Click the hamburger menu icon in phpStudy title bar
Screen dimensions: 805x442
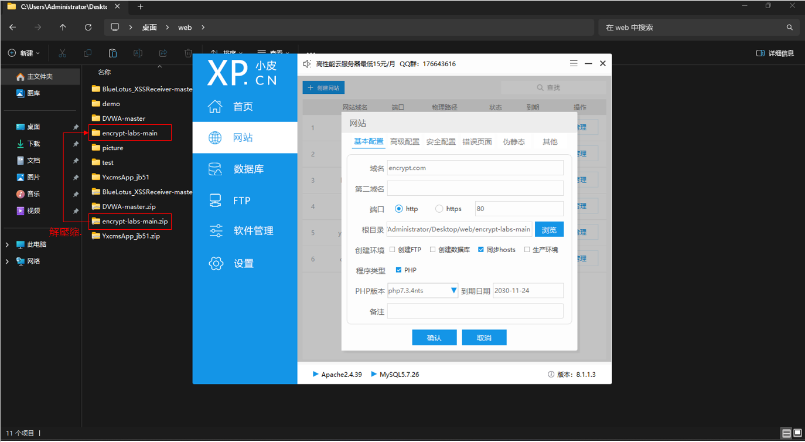pos(574,63)
